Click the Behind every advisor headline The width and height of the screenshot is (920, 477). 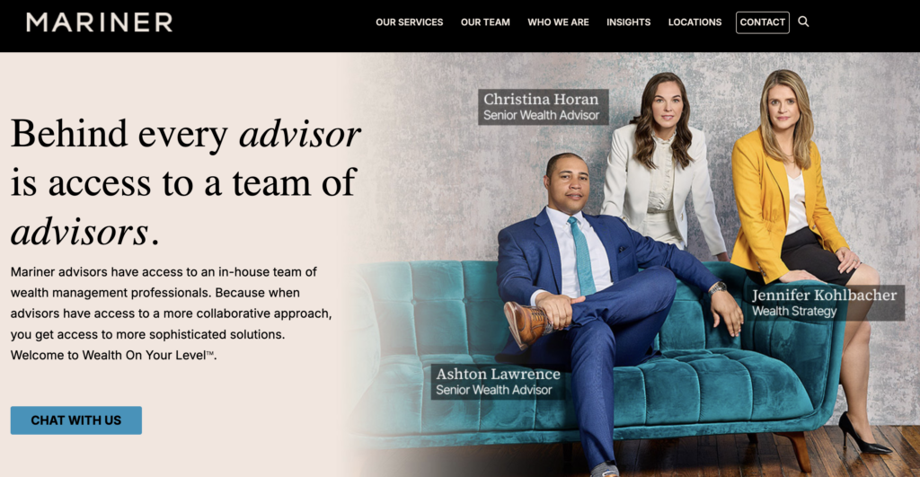pos(185,182)
